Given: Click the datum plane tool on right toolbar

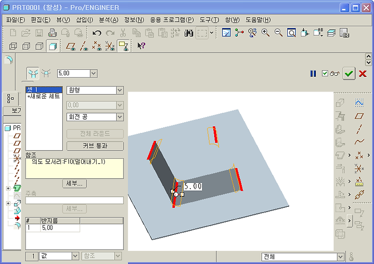Looking at the screenshot, I should click(x=359, y=116).
